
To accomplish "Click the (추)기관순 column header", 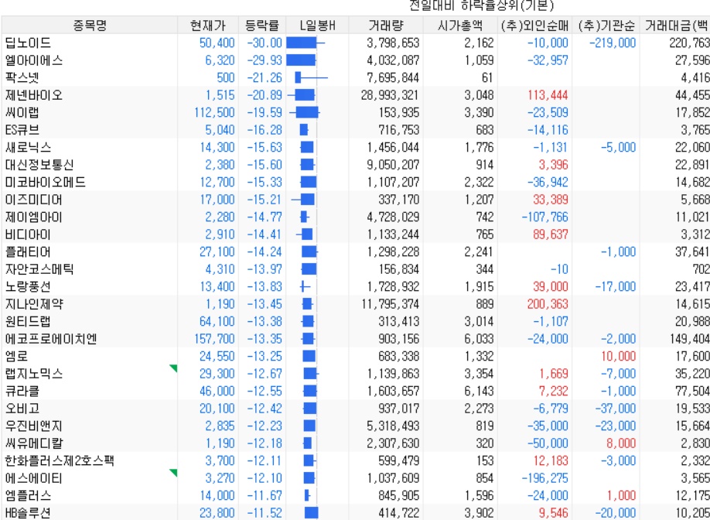I will pos(606,26).
